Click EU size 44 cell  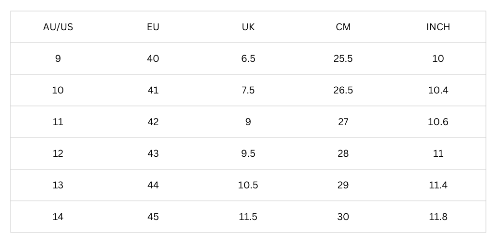tap(153, 185)
